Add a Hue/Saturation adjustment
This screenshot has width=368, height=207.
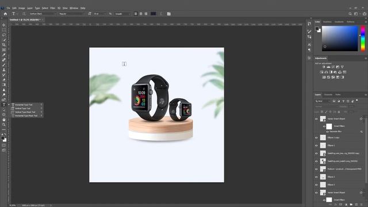pyautogui.click(x=321, y=72)
